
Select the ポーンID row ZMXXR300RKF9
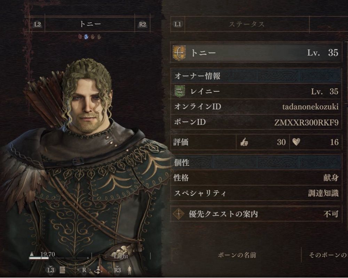(x=256, y=122)
